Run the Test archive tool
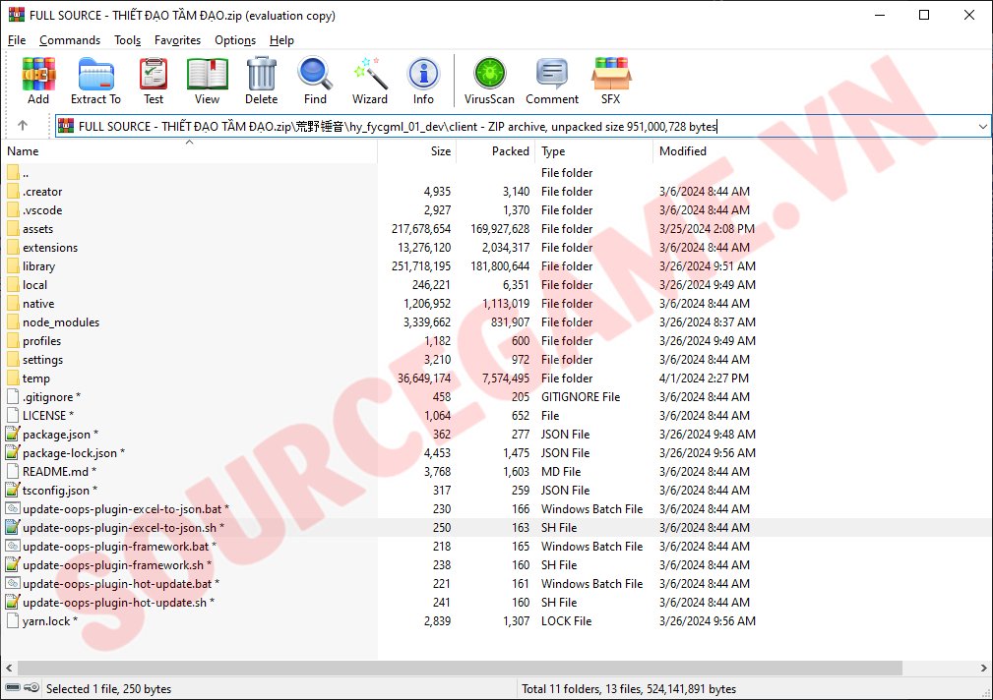Screen dimensions: 993x700 click(x=154, y=80)
